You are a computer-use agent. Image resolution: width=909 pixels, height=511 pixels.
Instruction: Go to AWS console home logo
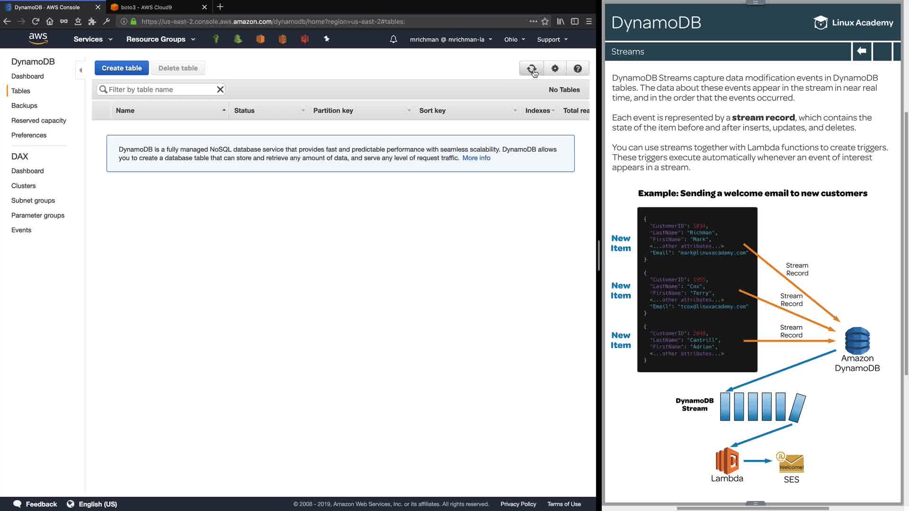38,39
